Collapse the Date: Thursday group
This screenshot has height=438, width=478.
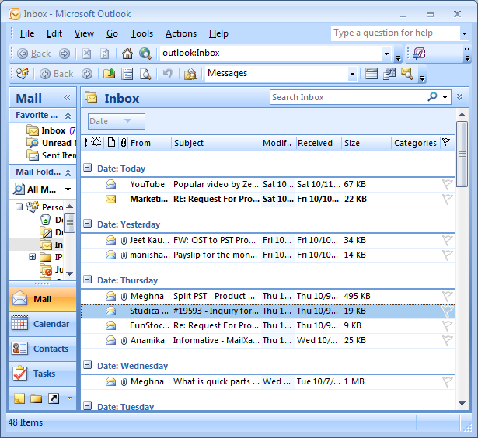click(88, 280)
